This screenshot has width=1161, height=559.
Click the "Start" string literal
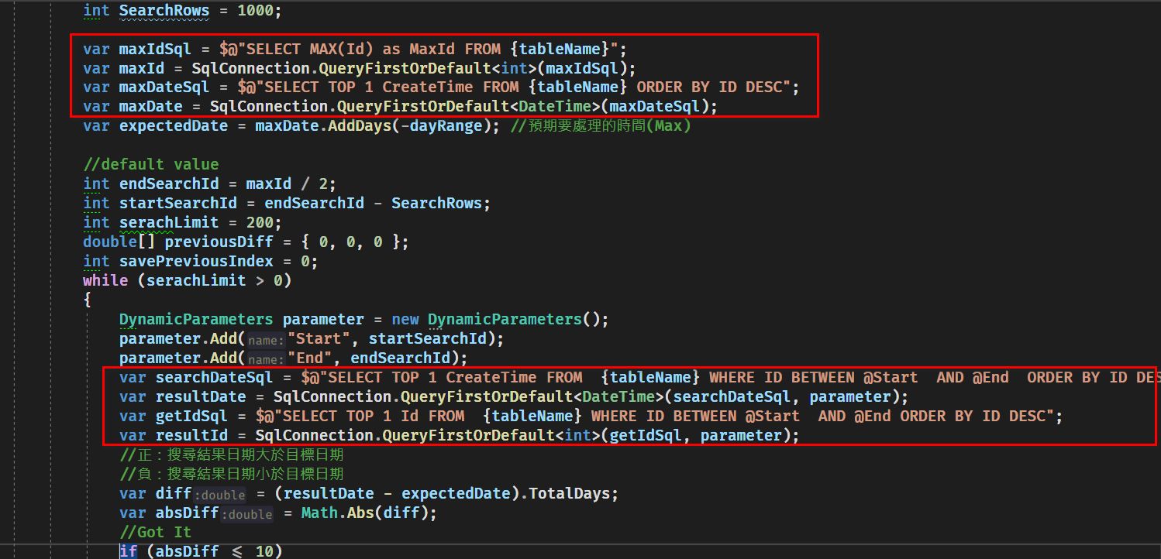click(319, 338)
